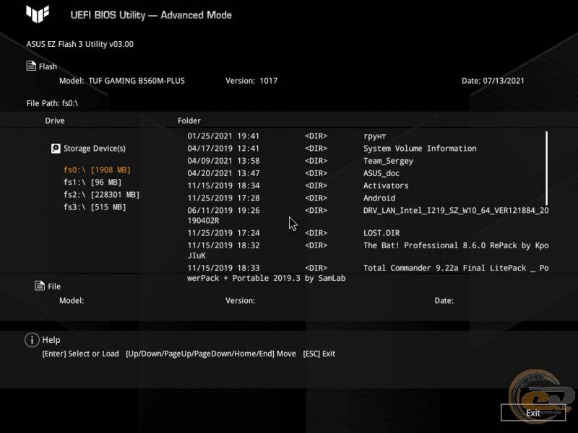
Task: Click the Flash document icon
Action: [31, 66]
